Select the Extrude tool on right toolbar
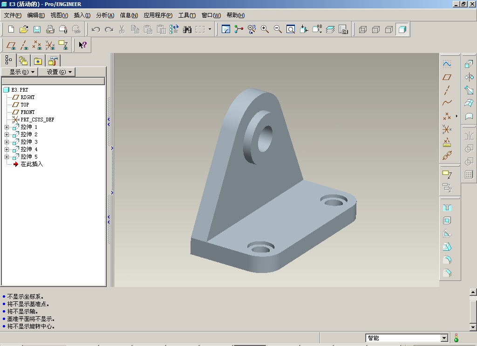 click(469, 64)
